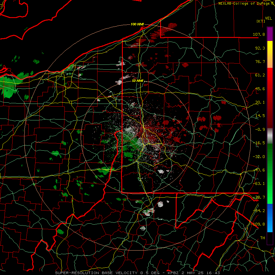
Task: Click the "TH" legend label
Action: (262, 238)
